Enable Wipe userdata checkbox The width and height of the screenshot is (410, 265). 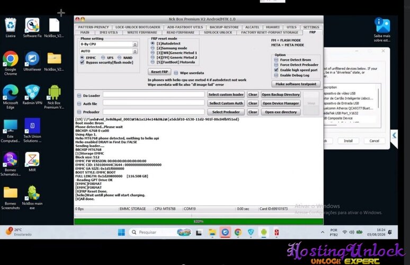tap(176, 73)
